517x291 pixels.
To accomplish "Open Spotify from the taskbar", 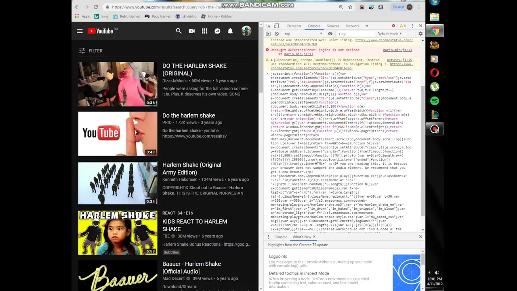I will (x=435, y=101).
